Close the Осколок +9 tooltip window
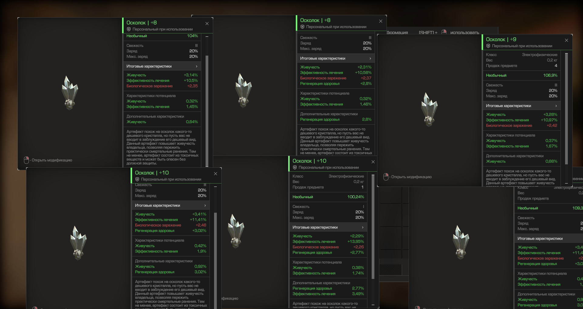 566,40
